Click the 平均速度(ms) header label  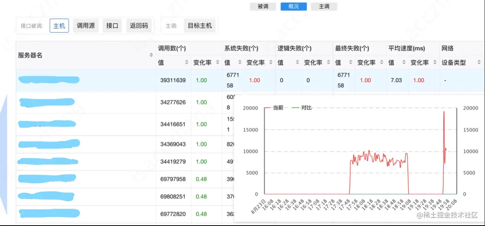click(407, 48)
